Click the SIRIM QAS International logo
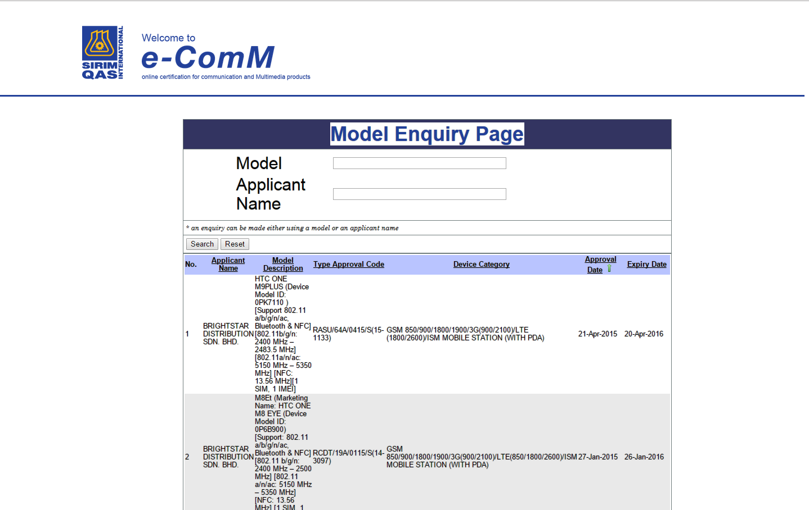This screenshot has height=510, width=809. tap(102, 53)
